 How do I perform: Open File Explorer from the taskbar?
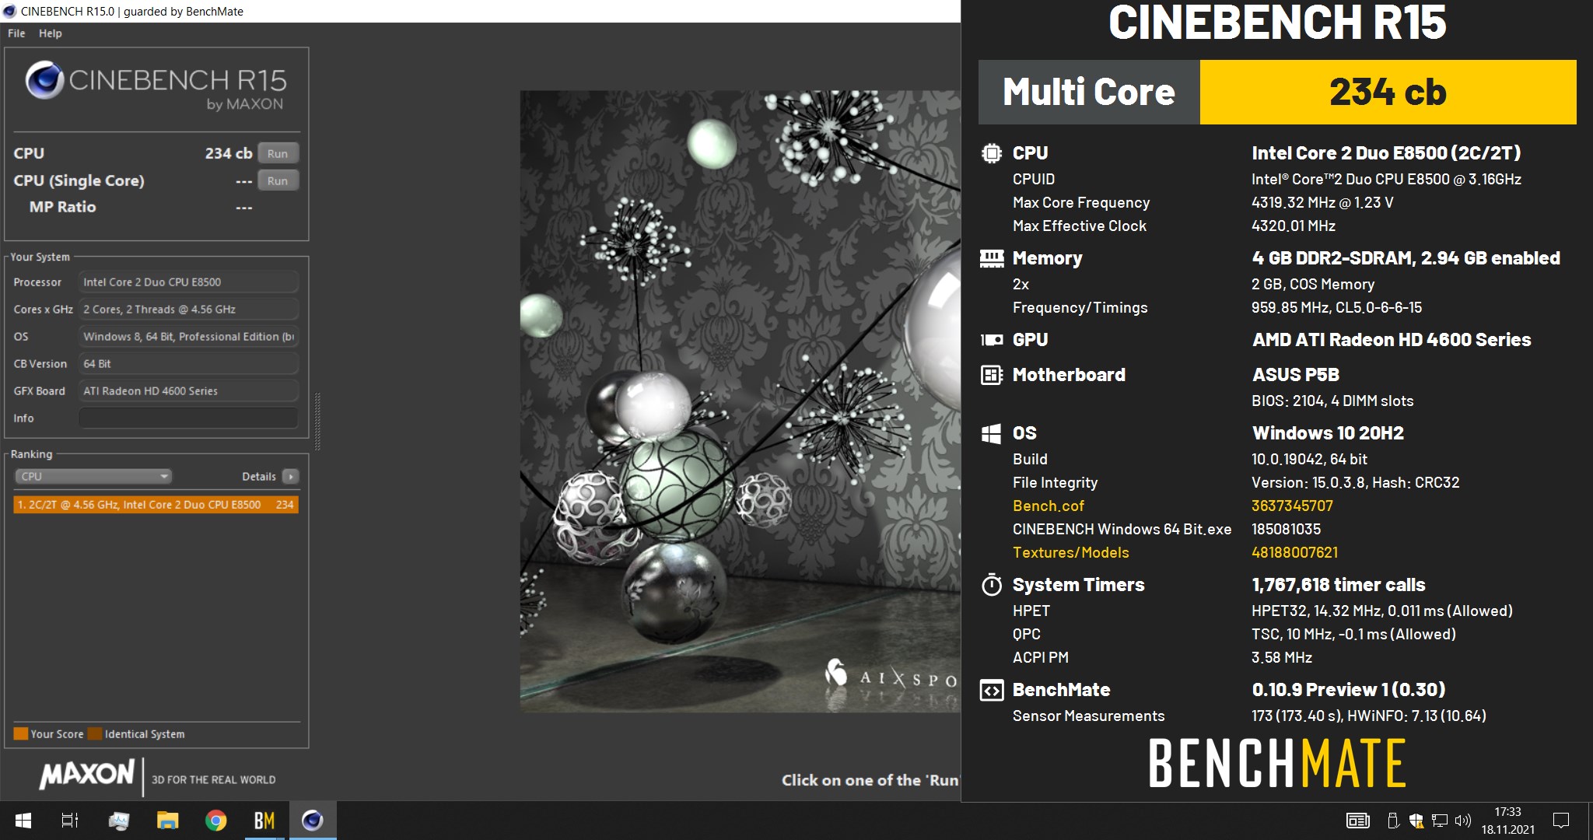pos(167,821)
